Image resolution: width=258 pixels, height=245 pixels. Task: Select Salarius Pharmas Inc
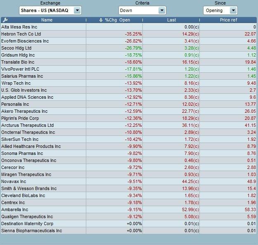(x=22, y=76)
